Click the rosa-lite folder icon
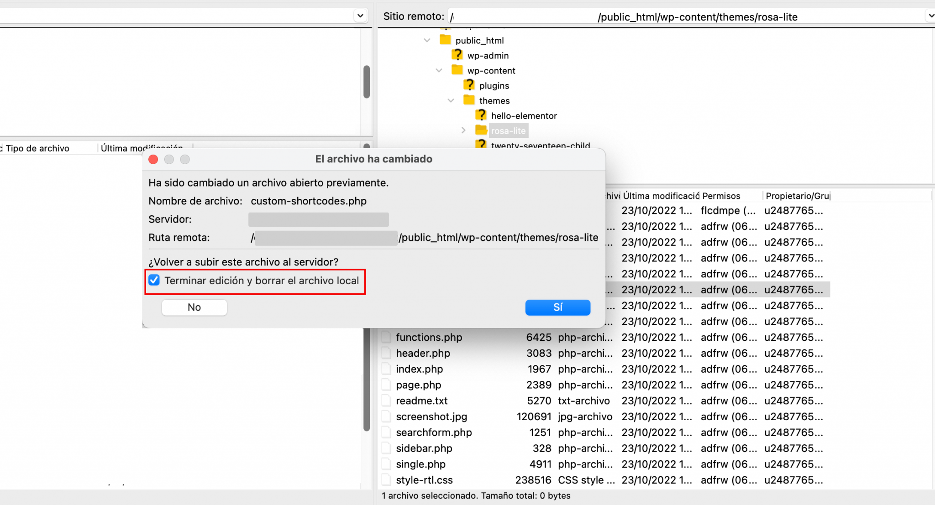This screenshot has width=935, height=505. [480, 130]
